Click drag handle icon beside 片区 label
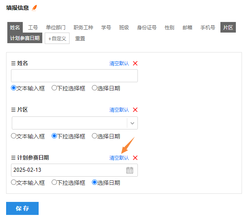 13,110
